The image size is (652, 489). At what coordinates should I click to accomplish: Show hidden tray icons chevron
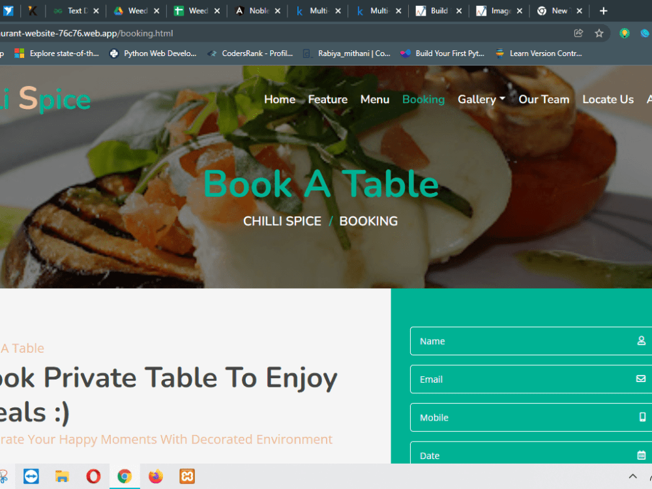point(632,477)
